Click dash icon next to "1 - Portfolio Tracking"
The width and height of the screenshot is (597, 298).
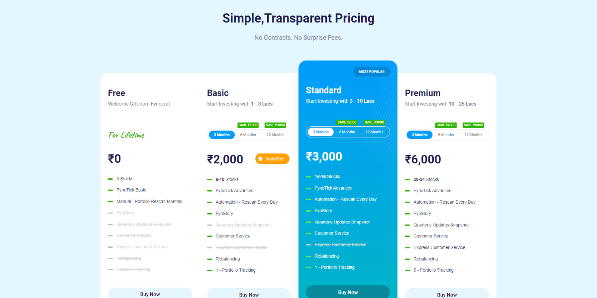[210, 270]
